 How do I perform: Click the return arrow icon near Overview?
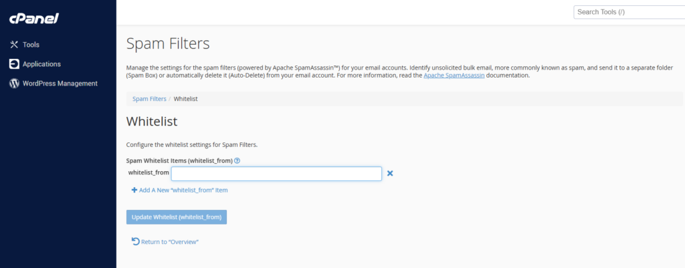[135, 241]
